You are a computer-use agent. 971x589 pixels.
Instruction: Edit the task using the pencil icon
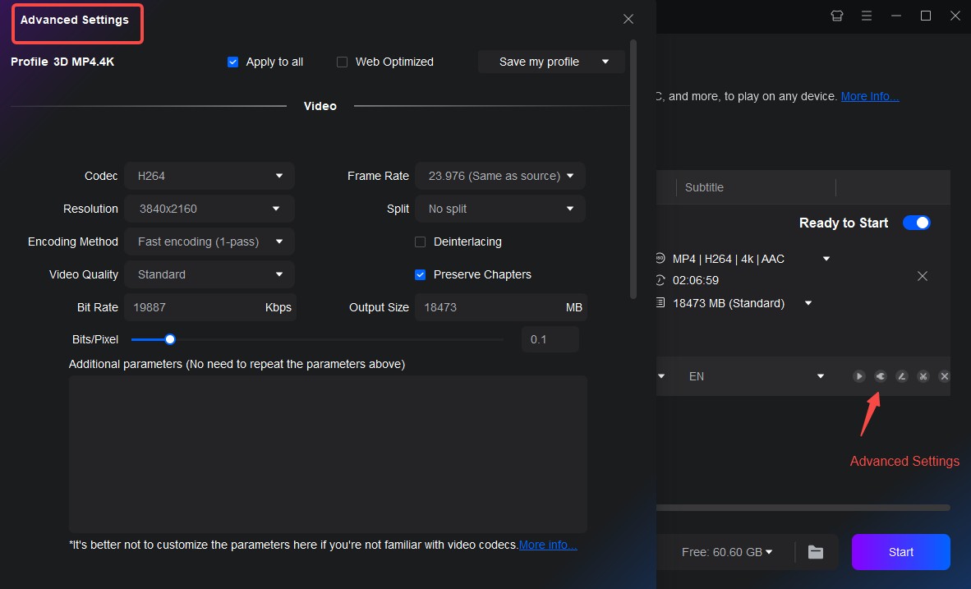click(x=901, y=376)
